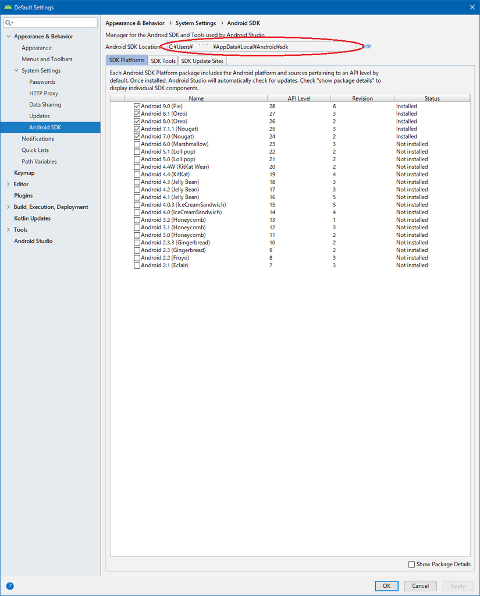
Task: Collapse System Settings tree node
Action: click(16, 70)
